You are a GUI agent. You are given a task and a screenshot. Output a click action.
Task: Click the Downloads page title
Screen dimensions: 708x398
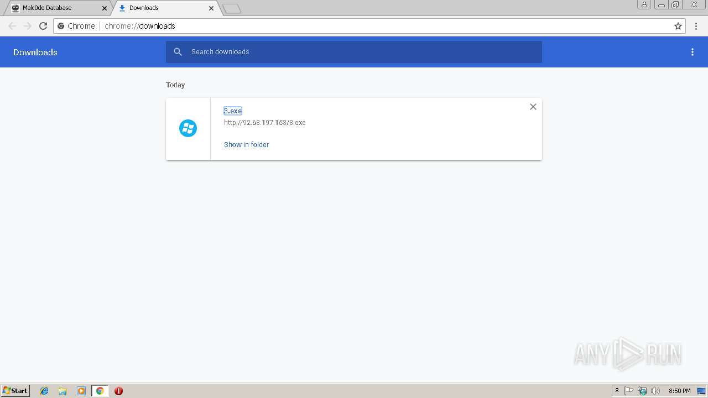[x=35, y=52]
